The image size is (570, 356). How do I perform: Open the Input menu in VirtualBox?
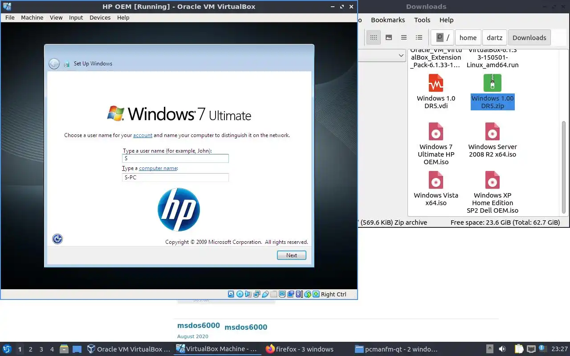(x=76, y=17)
